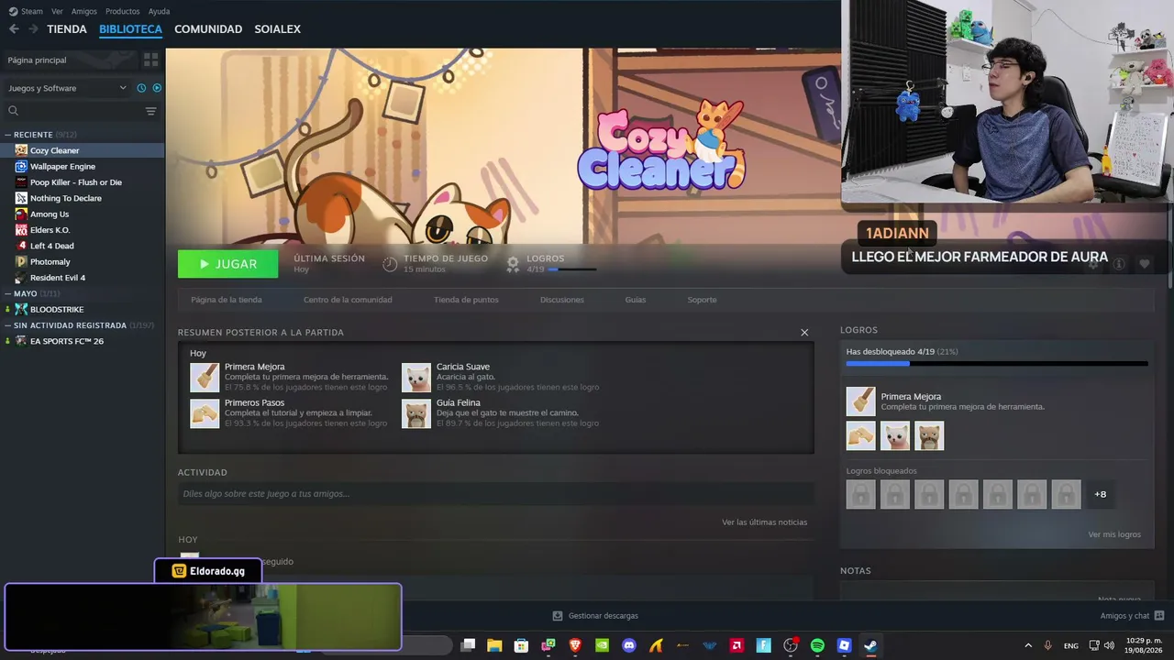
Task: Open Gestionar descargas
Action: [595, 616]
